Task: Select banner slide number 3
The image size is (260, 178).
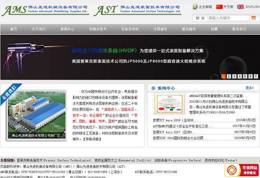Action: (234, 76)
